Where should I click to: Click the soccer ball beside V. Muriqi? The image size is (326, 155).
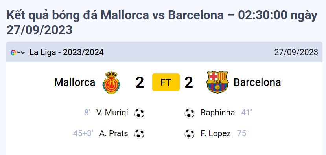tap(139, 113)
